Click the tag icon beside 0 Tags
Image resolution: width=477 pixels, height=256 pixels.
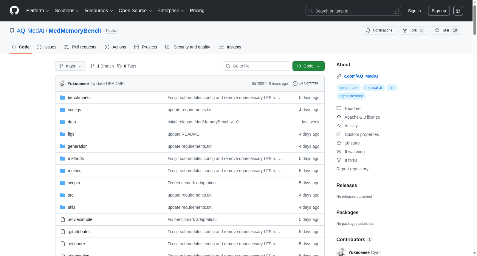coord(119,66)
